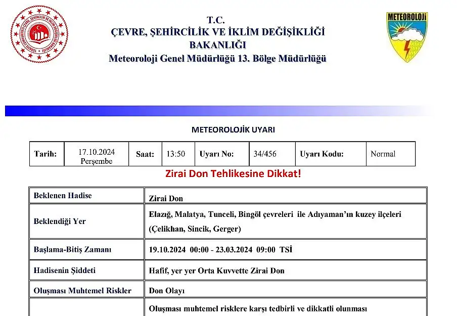
Task: Select the METEOROLOJİK UYARI heading
Action: click(233, 129)
